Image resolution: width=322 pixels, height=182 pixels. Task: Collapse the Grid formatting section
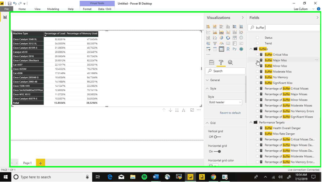tap(207, 123)
